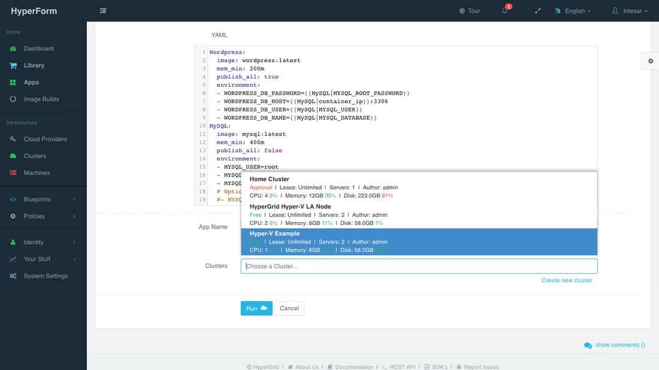Click the user avatar icon
Screen dimensions: 659x370
pyautogui.click(x=615, y=11)
